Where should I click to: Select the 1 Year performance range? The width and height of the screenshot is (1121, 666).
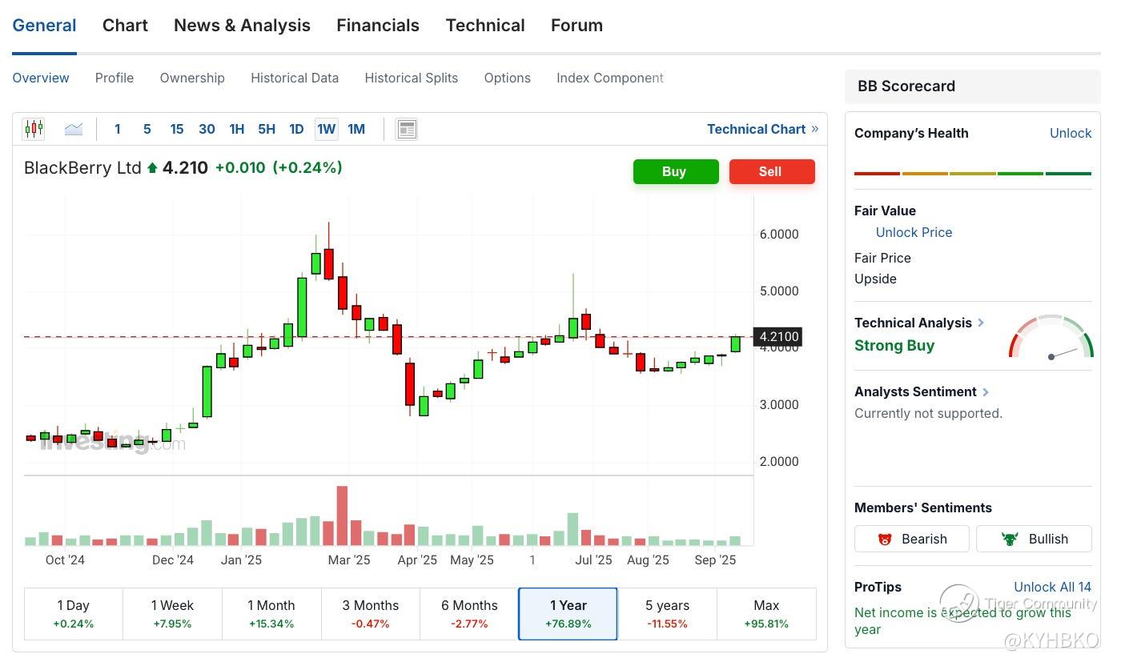pos(569,614)
